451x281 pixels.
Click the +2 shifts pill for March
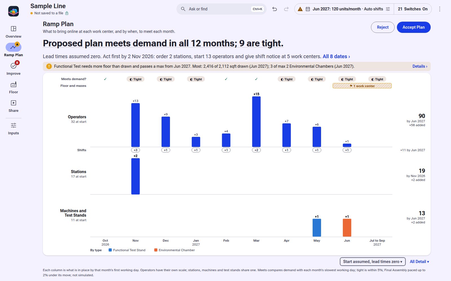point(256,150)
